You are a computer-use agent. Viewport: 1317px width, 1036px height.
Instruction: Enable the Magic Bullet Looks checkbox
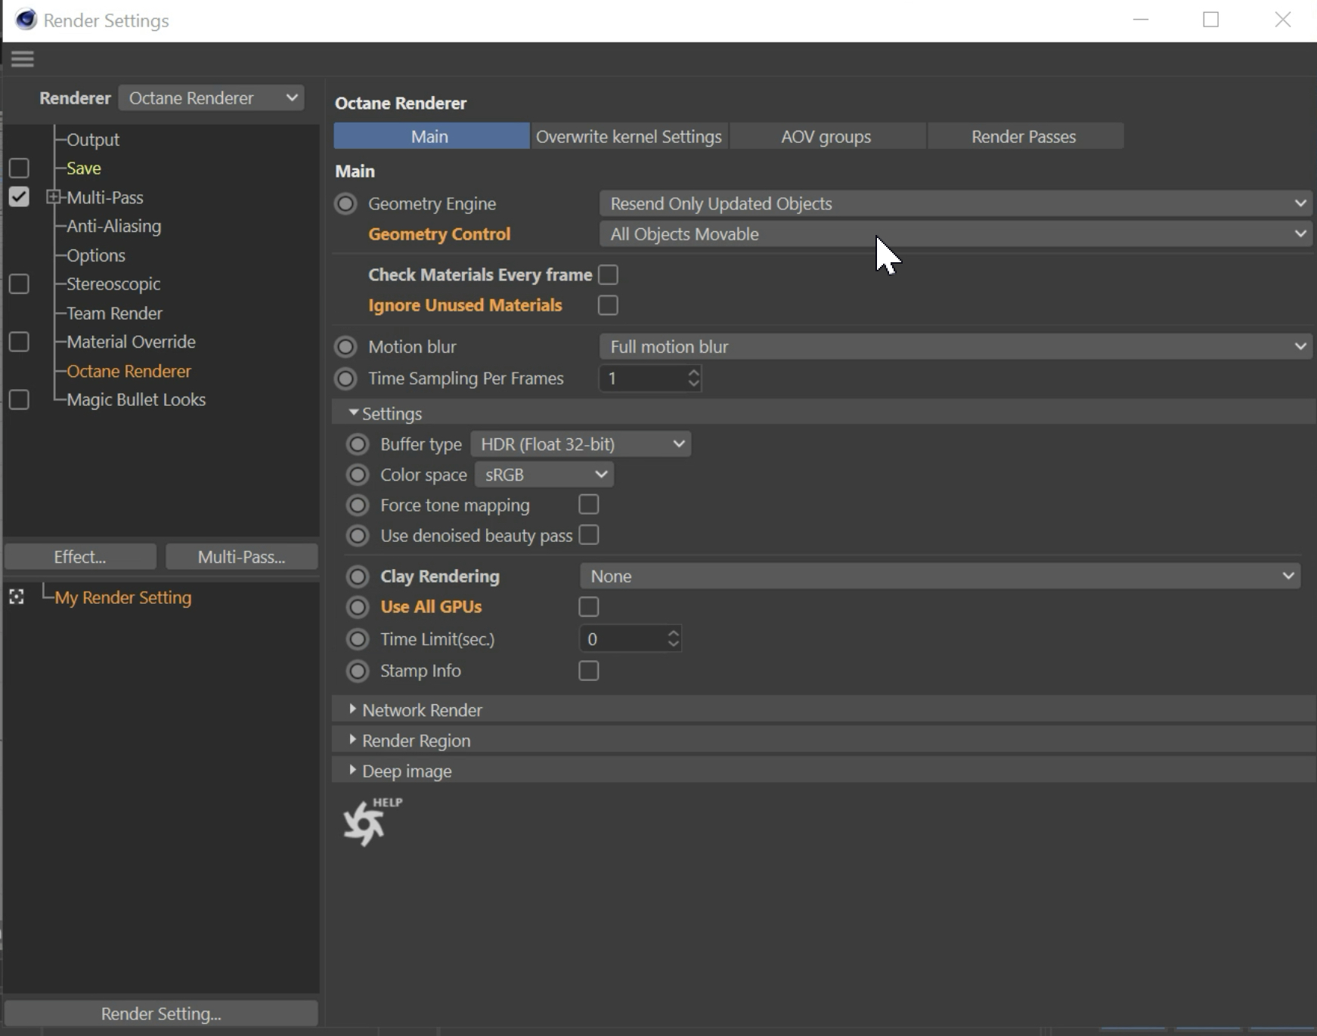[19, 400]
